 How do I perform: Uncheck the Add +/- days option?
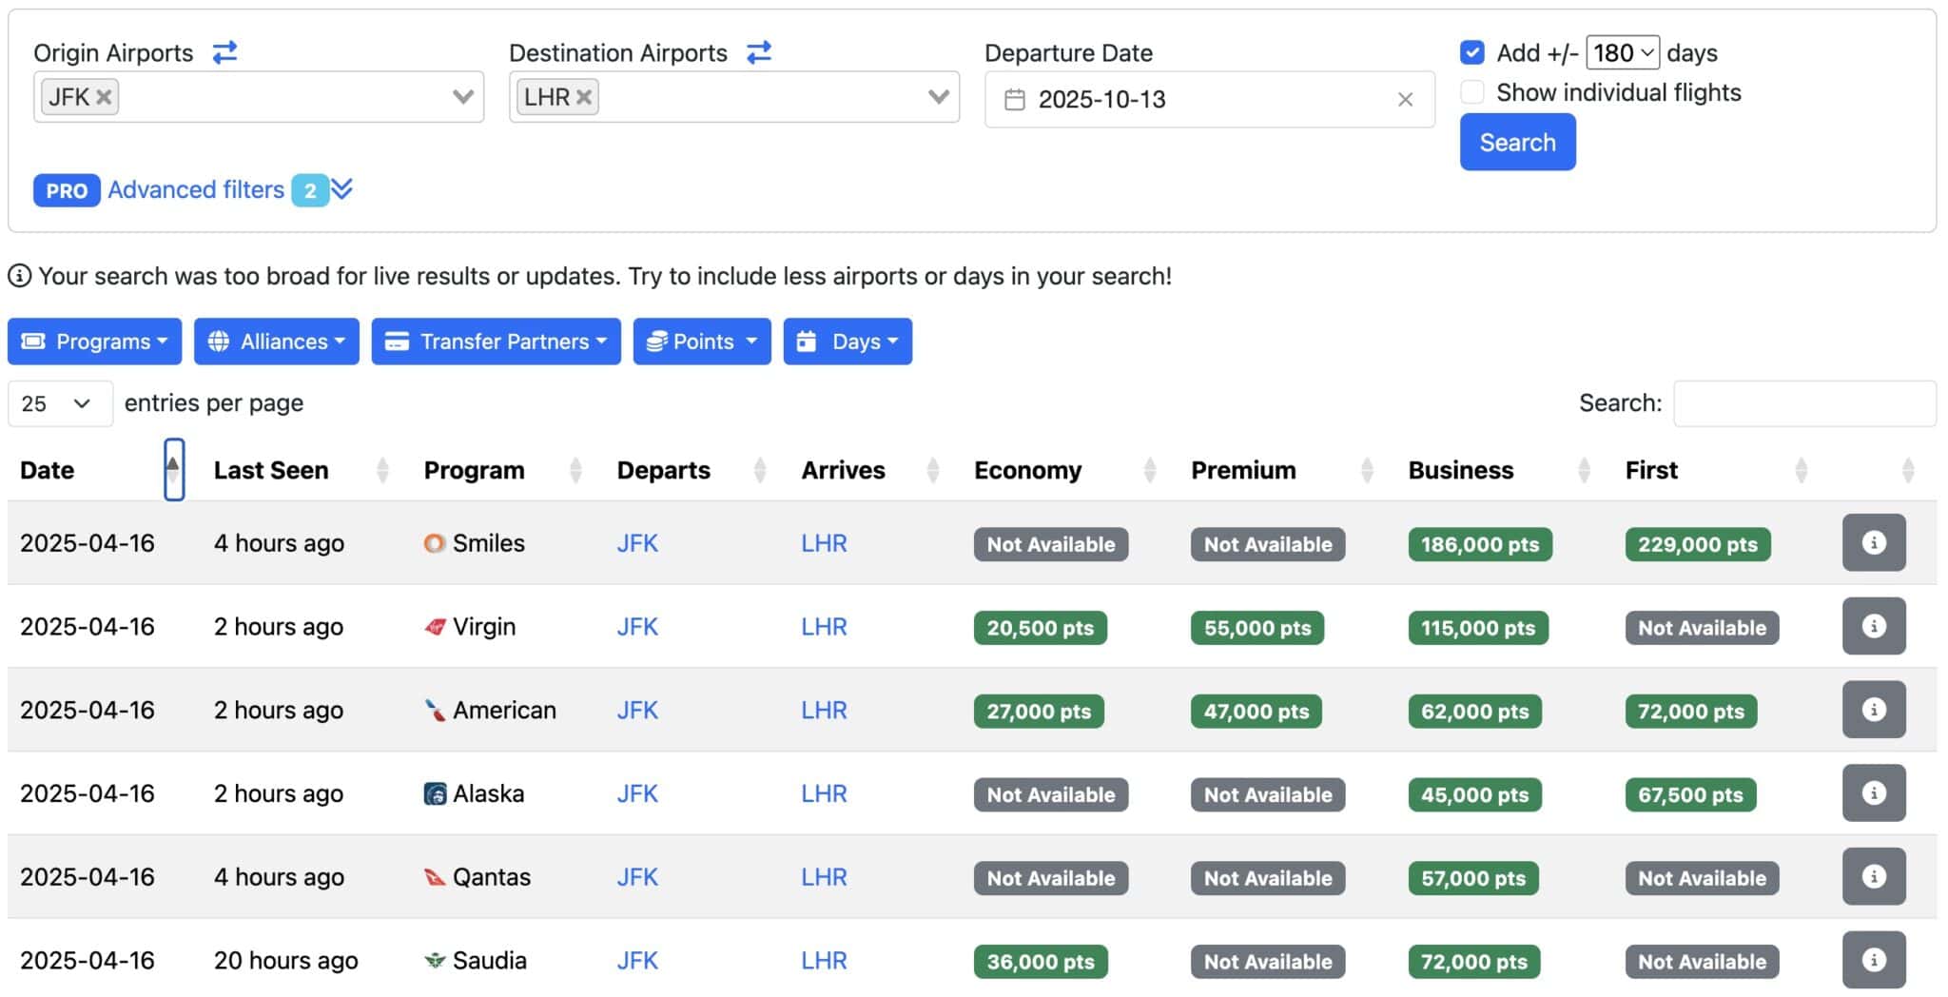point(1471,52)
